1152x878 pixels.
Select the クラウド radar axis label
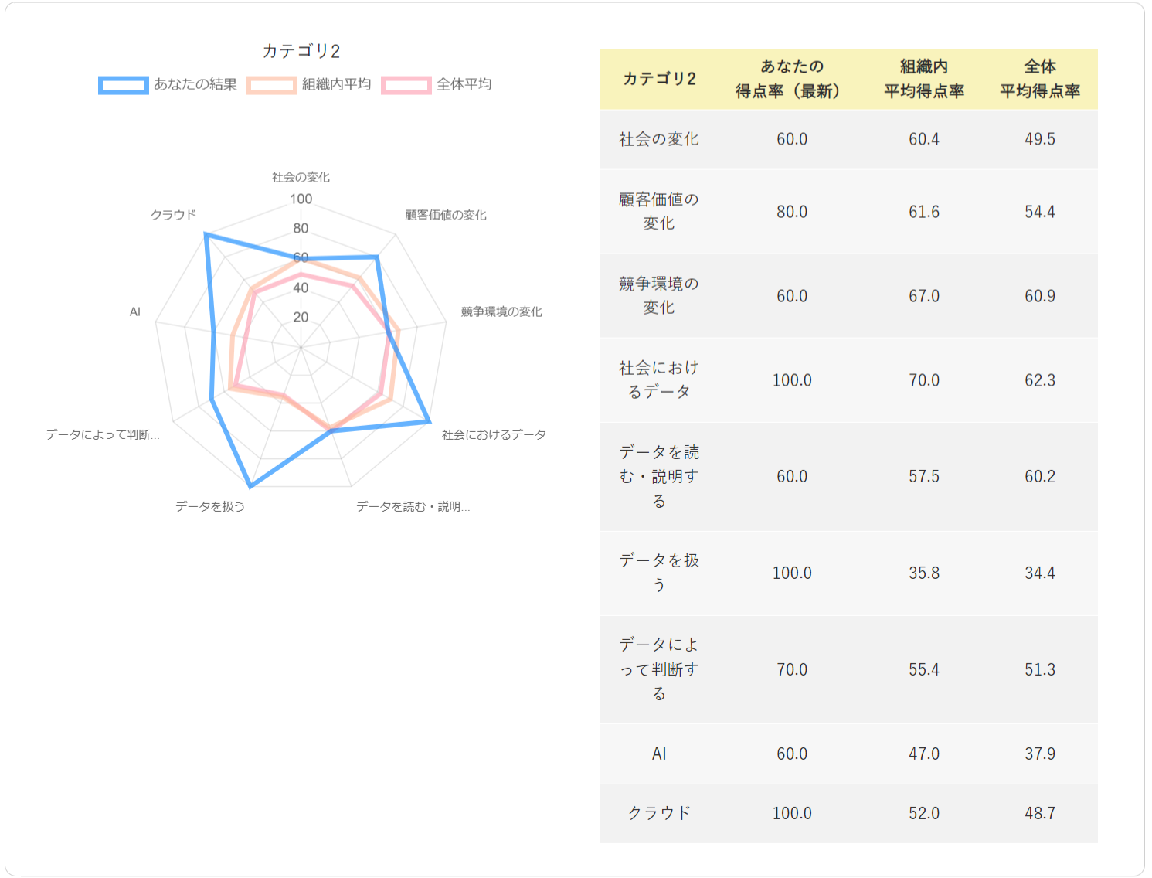[x=173, y=215]
